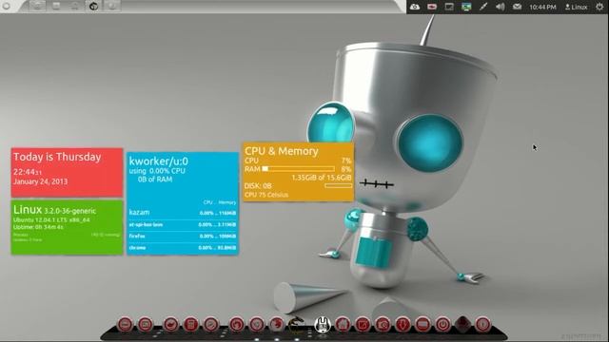
Task: Click the power button icon in the dock
Action: (442, 324)
